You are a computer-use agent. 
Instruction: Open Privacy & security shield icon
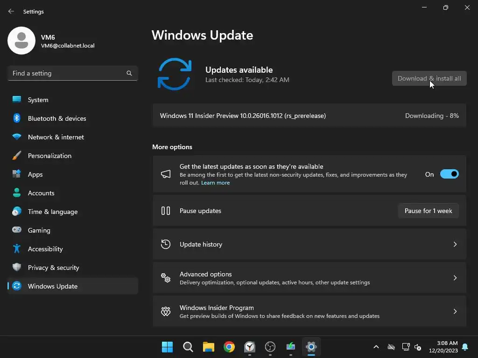click(x=17, y=267)
